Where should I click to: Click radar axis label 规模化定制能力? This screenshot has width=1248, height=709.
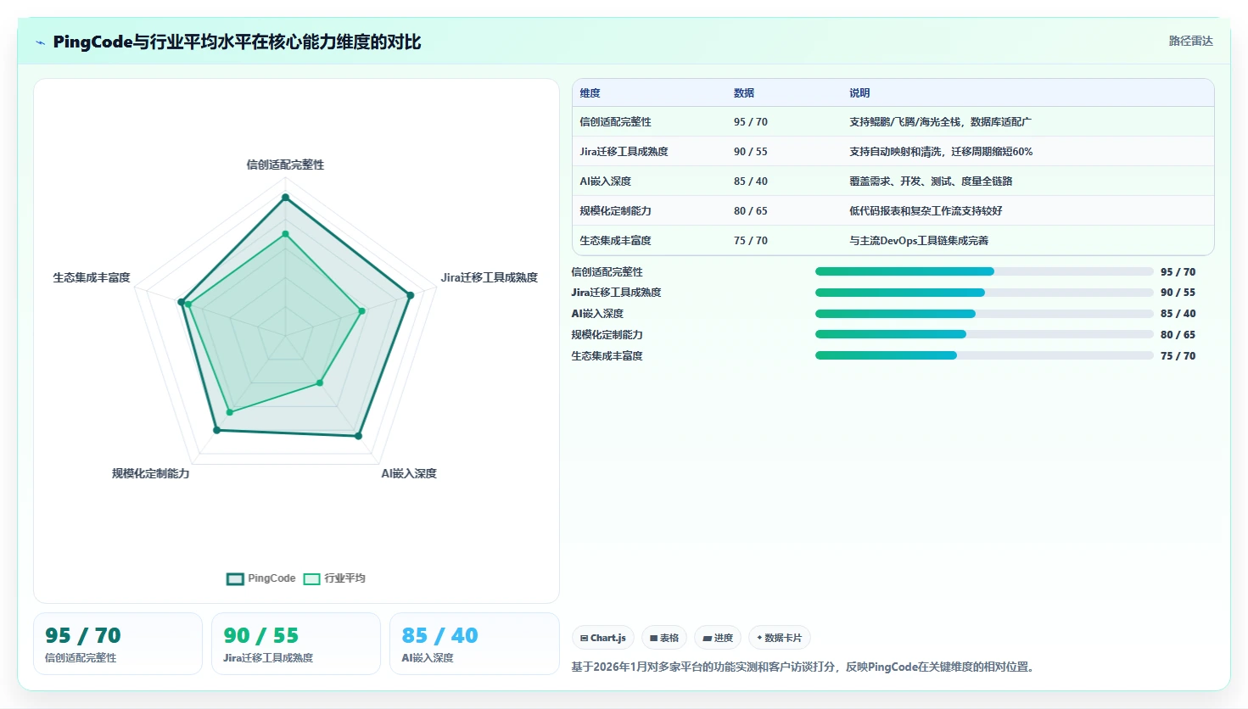tap(151, 473)
